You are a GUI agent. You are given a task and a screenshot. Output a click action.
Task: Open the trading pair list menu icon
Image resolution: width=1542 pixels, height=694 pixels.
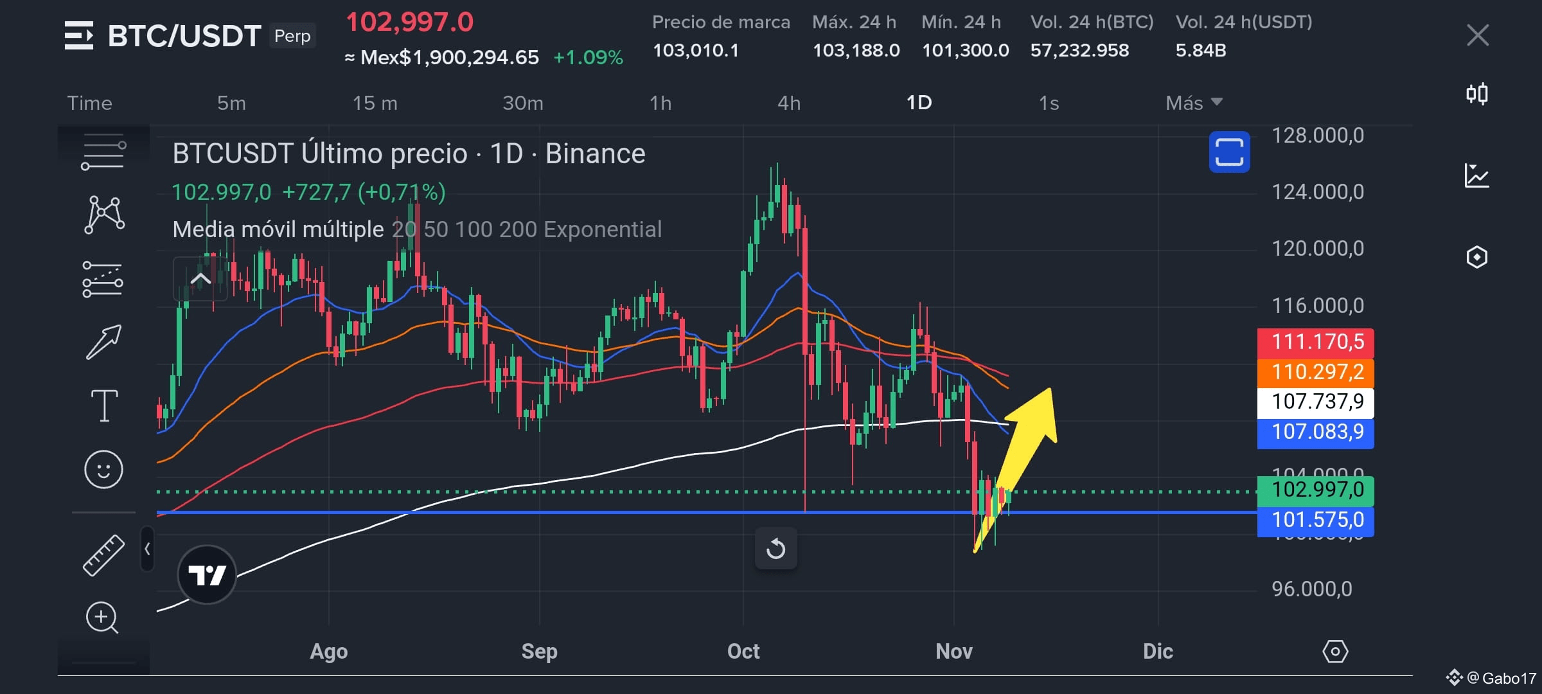(79, 35)
